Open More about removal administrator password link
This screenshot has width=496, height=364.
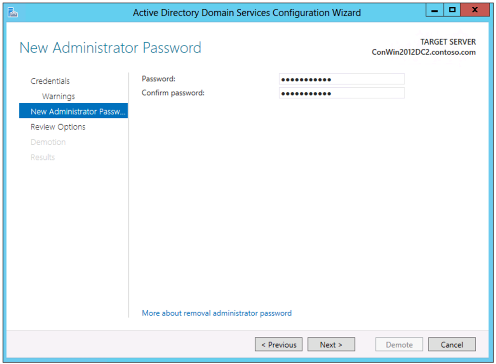(217, 313)
